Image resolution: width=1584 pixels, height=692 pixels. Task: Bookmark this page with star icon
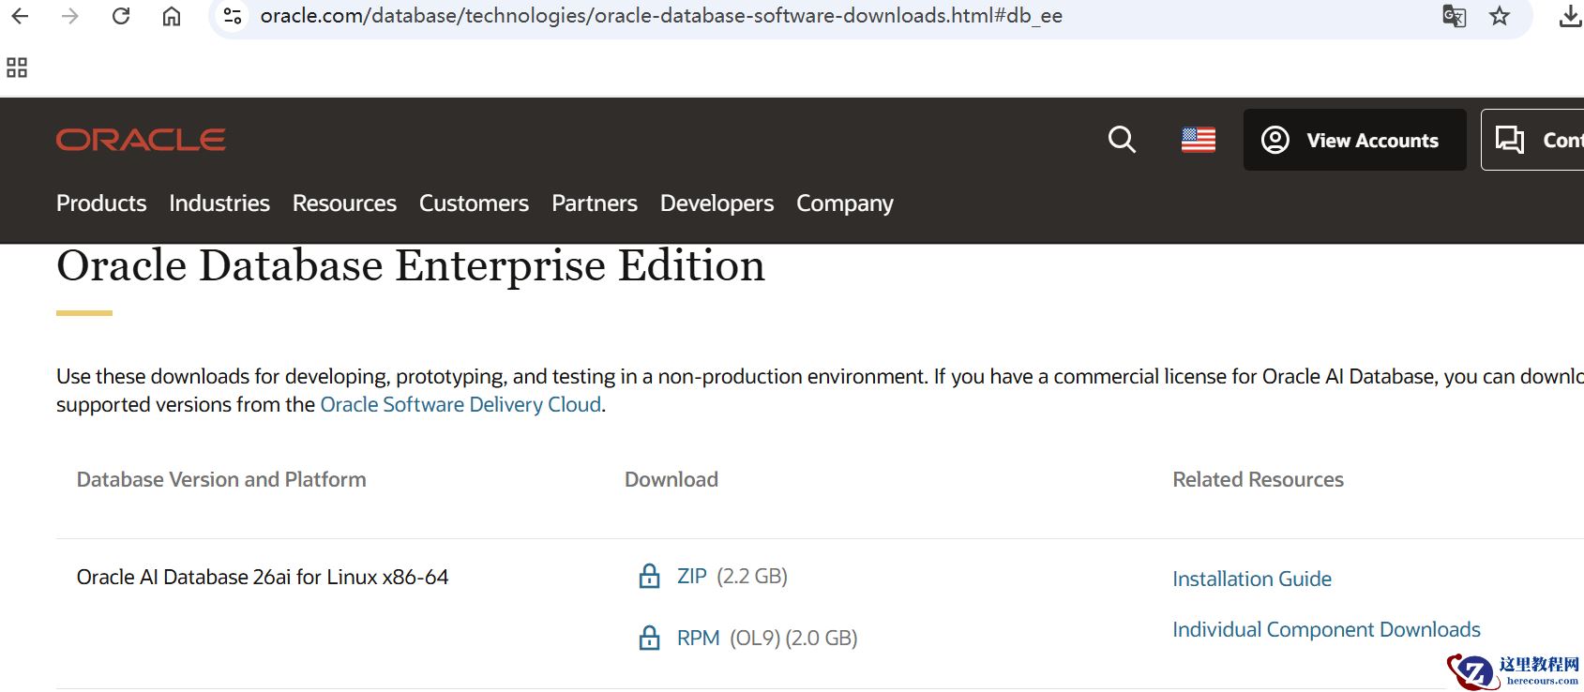[1500, 16]
